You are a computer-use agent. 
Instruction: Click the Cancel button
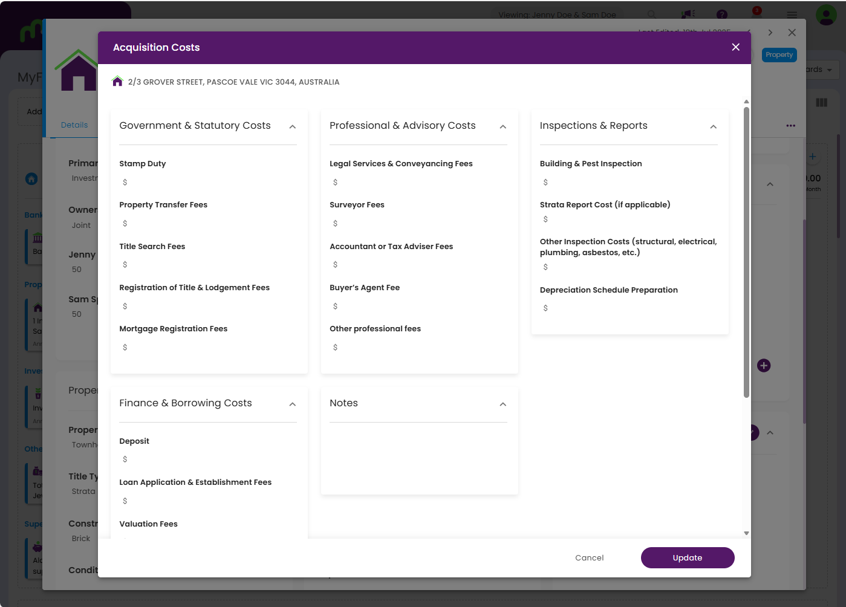(x=589, y=557)
